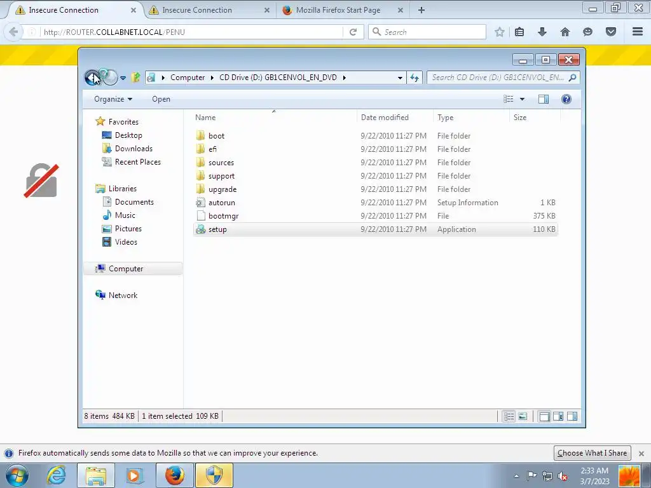Show Firefox bookmarks list icon
The image size is (651, 488).
pyautogui.click(x=519, y=32)
